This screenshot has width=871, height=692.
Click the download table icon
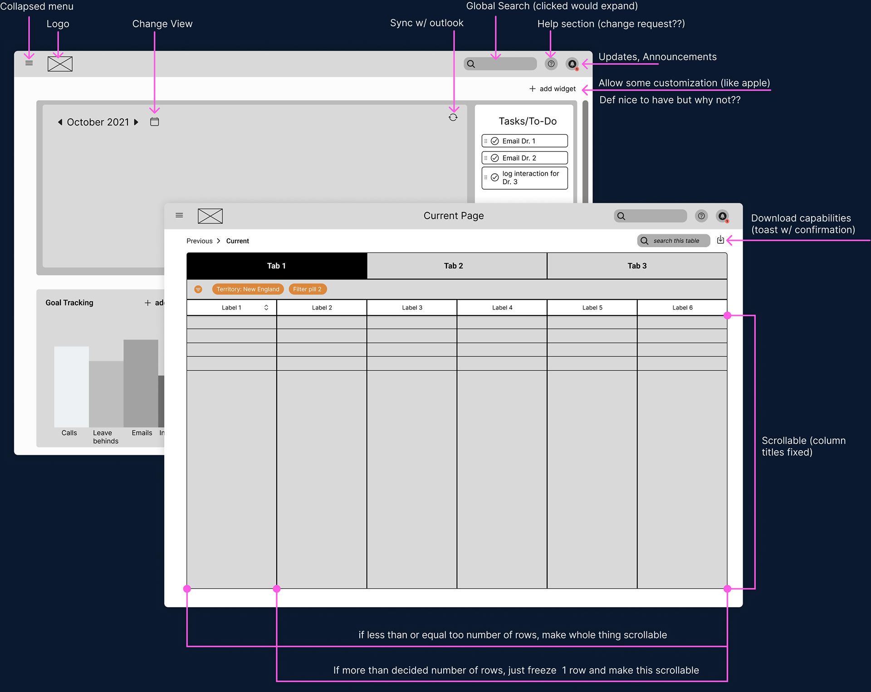[x=720, y=240]
